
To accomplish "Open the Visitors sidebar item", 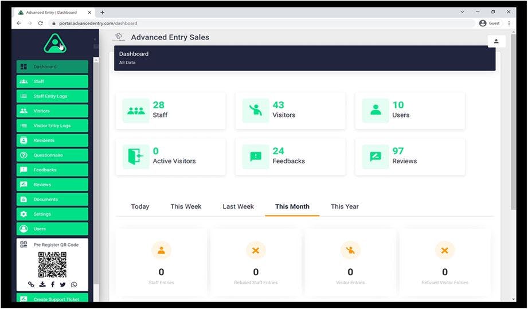I will [x=52, y=111].
